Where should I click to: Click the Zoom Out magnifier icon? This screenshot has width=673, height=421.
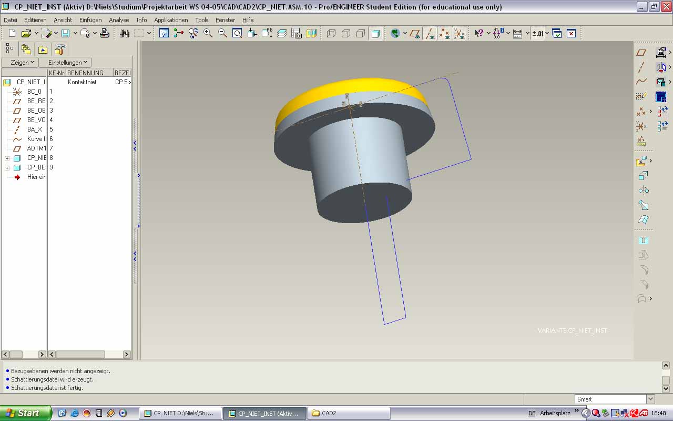click(x=222, y=33)
